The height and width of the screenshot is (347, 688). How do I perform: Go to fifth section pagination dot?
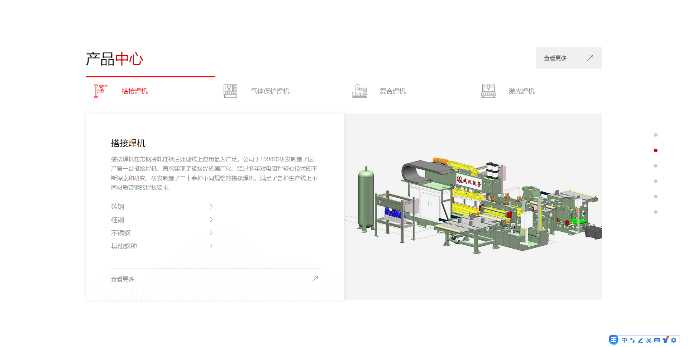click(x=656, y=197)
